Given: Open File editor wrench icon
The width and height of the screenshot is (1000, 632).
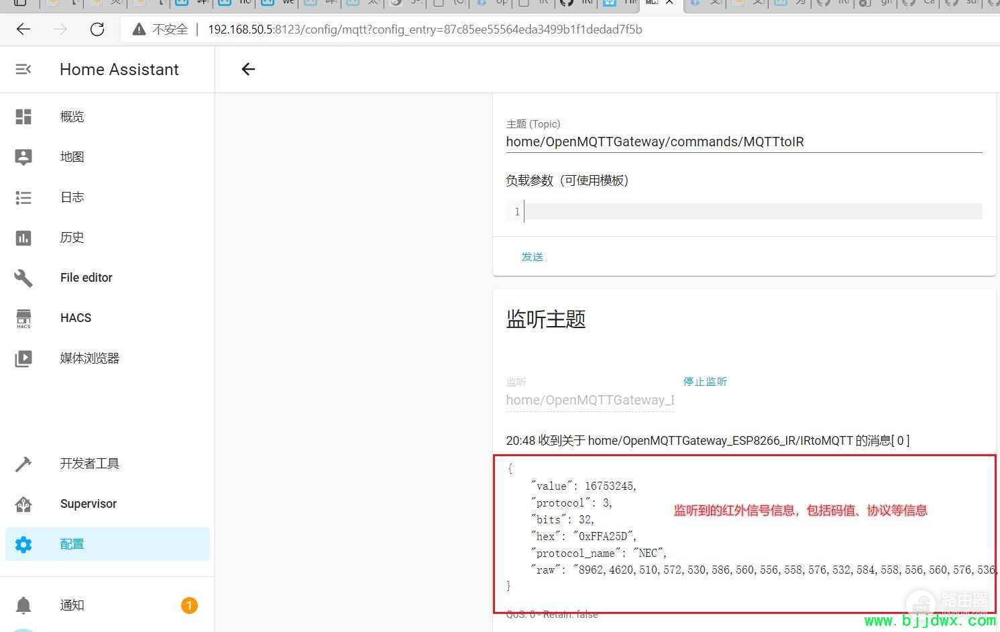Looking at the screenshot, I should click(23, 278).
